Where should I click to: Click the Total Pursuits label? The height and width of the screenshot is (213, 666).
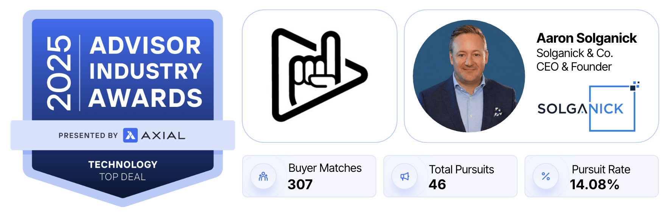pos(461,170)
